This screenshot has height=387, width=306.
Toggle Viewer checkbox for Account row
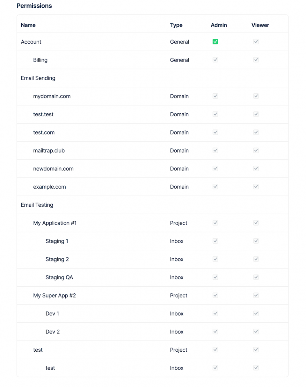[256, 42]
